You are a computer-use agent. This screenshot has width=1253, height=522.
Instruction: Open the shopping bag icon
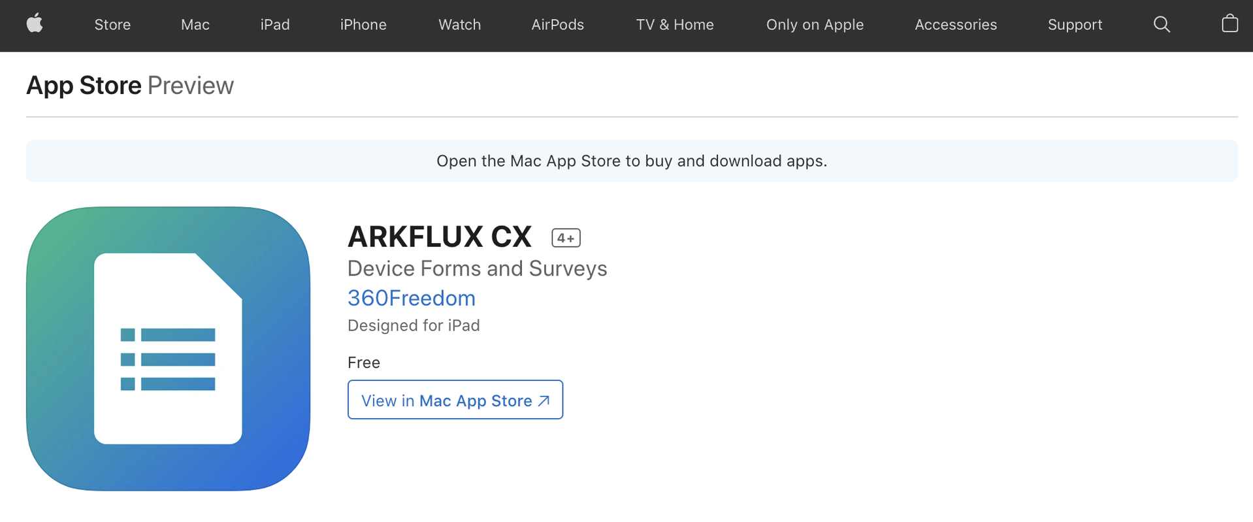[1229, 24]
